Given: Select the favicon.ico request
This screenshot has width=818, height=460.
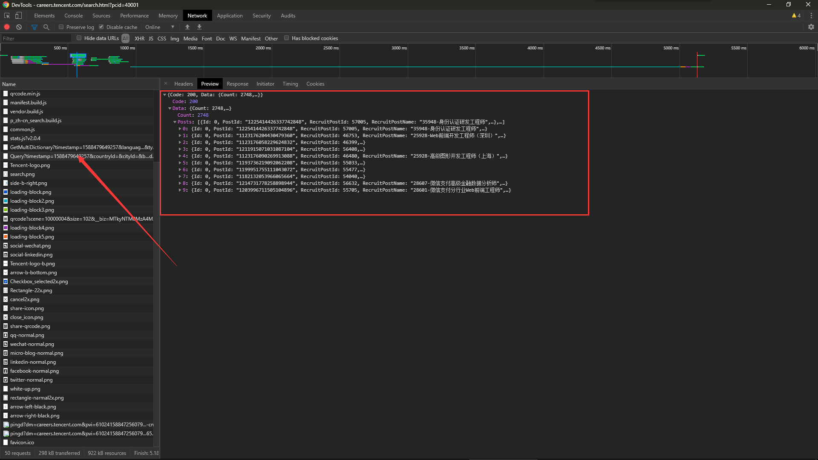Looking at the screenshot, I should [x=22, y=443].
